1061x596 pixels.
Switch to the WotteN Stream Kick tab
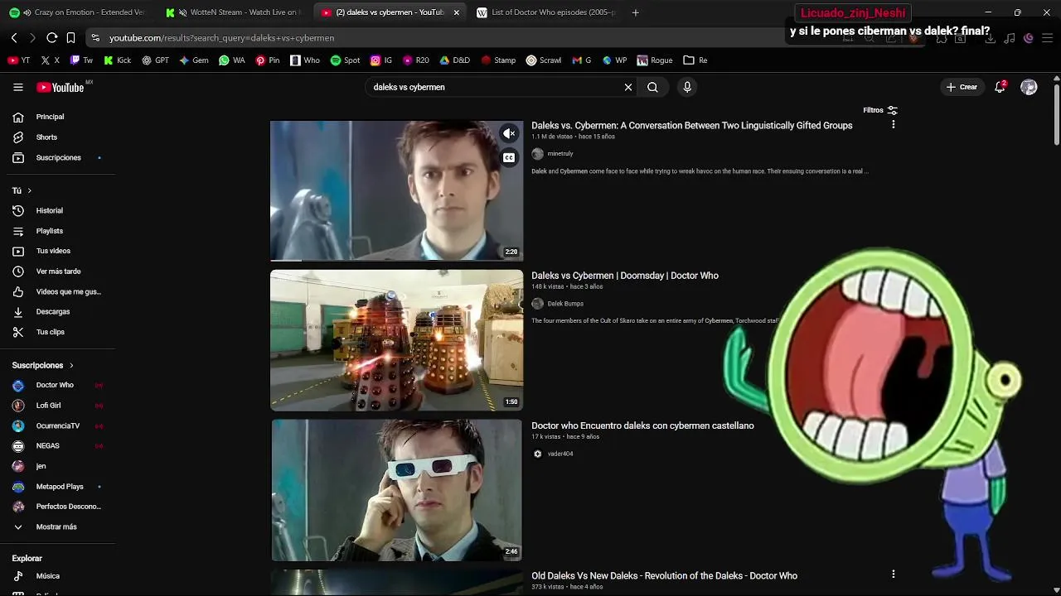click(x=234, y=12)
